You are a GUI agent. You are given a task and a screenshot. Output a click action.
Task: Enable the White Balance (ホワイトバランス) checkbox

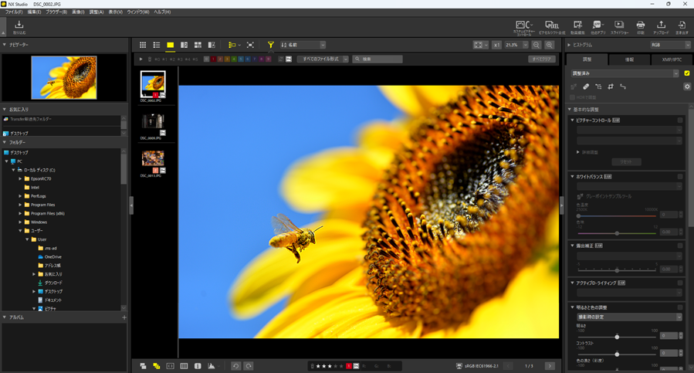point(680,177)
